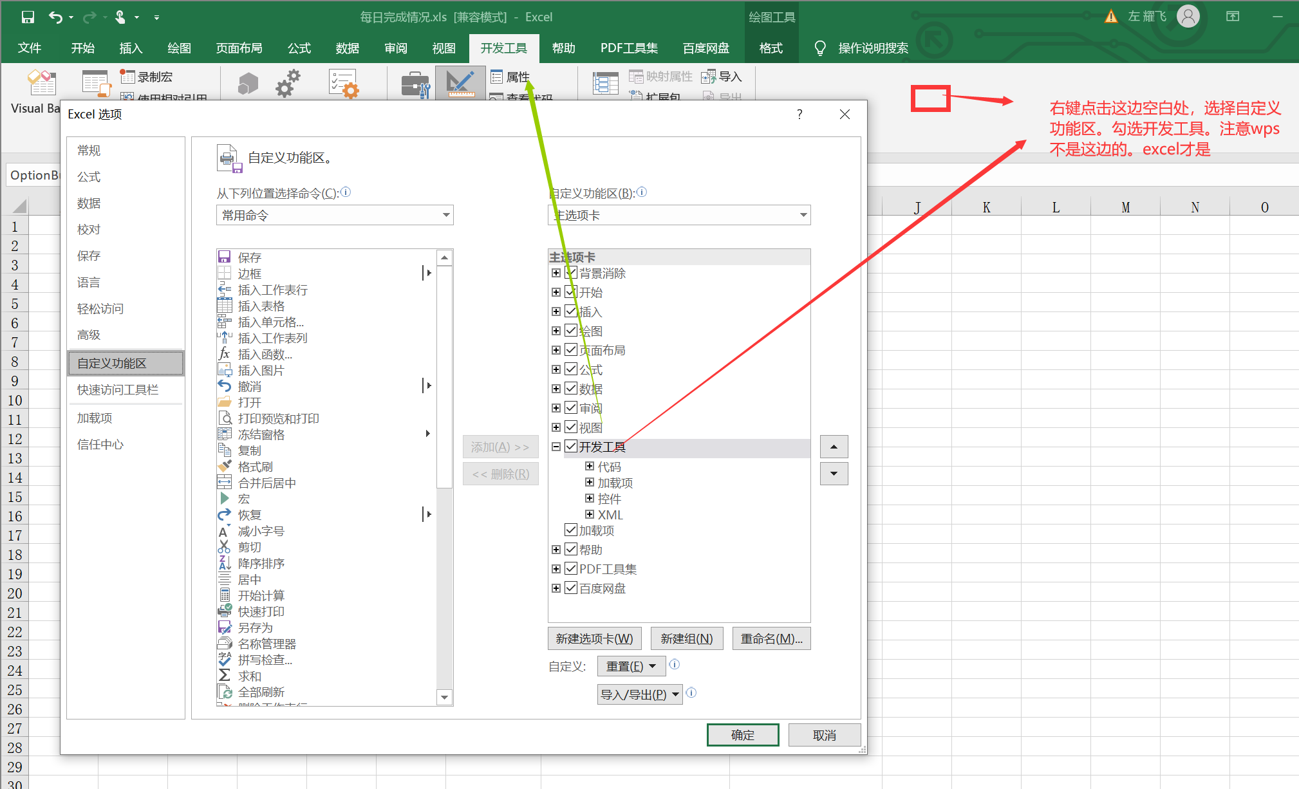Click 重命名 rename button in dialog
Screen dimensions: 1299x789
[x=772, y=638]
